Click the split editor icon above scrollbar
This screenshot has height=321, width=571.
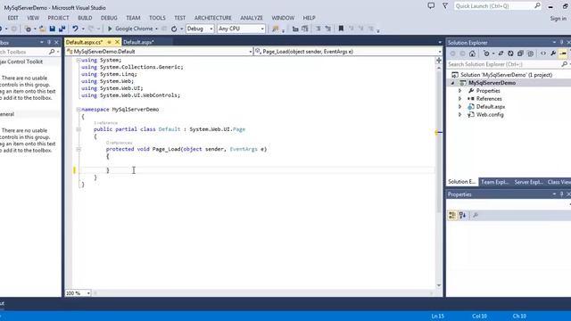[439, 61]
